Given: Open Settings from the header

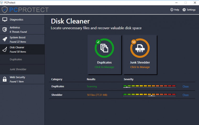Looking at the screenshot, I should click(x=189, y=10).
